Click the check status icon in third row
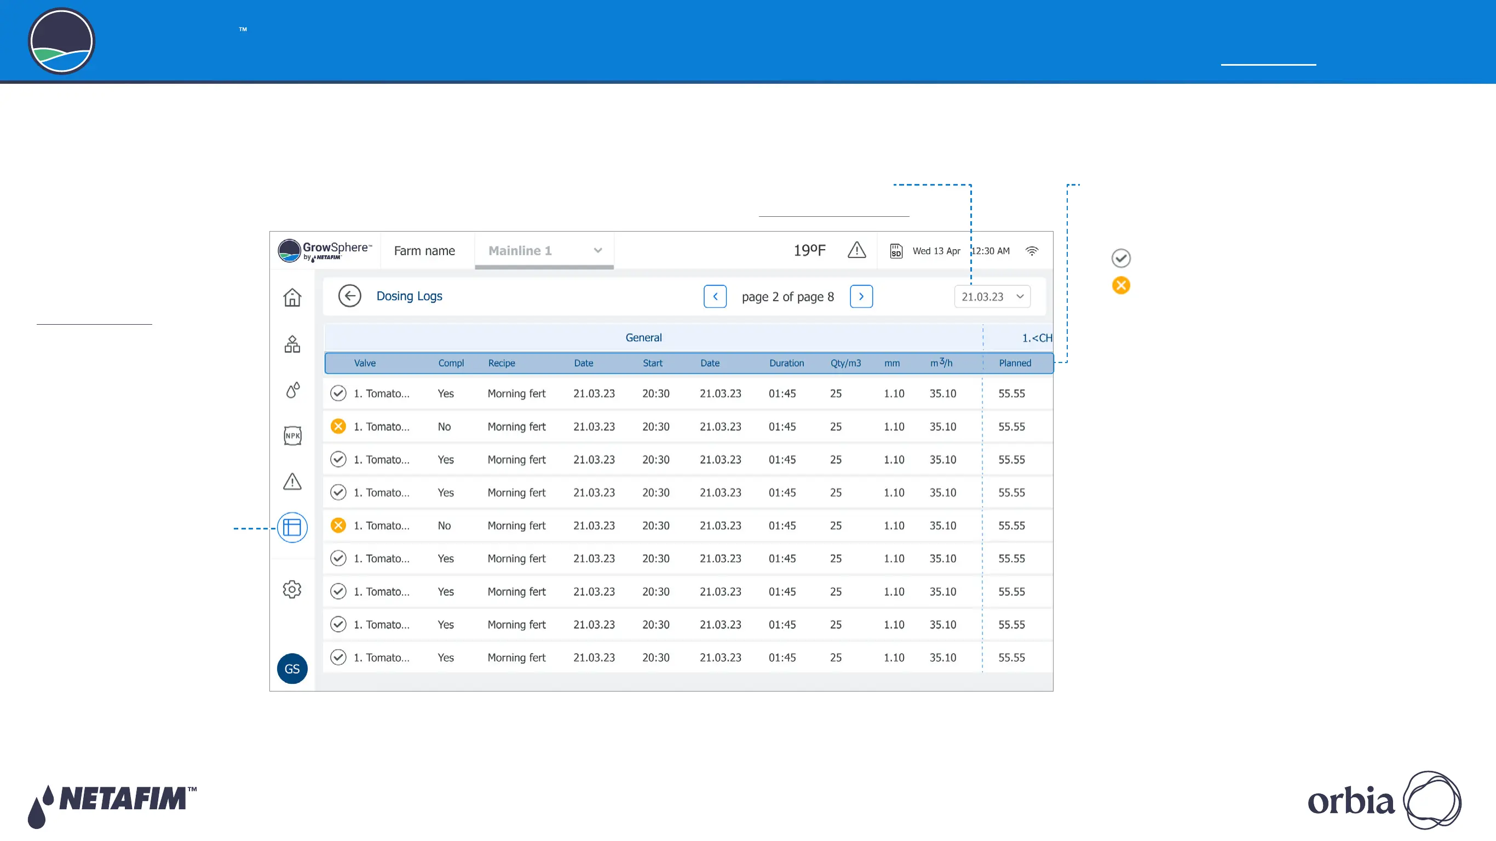The height and width of the screenshot is (841, 1496). point(338,459)
